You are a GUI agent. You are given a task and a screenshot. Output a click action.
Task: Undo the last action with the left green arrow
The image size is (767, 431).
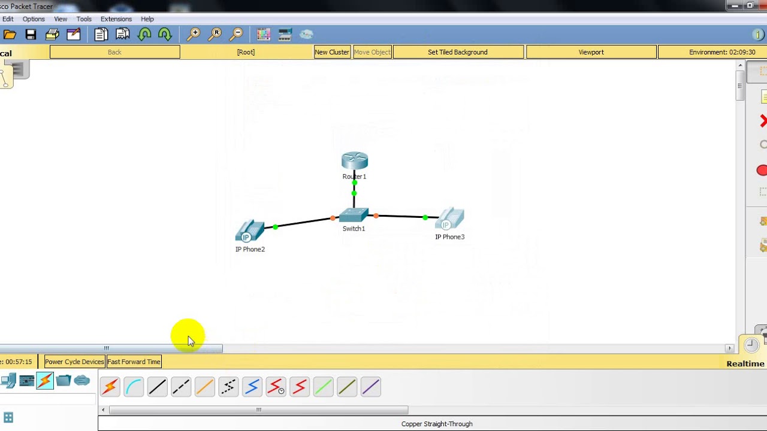[x=144, y=34]
